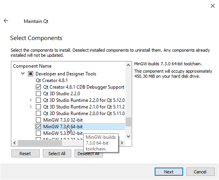219x180 pixels.
Task: Uncheck MinGW 7.3.0 64-bit checkbox
Action: 38,126
